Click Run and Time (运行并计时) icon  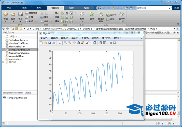(121, 14)
